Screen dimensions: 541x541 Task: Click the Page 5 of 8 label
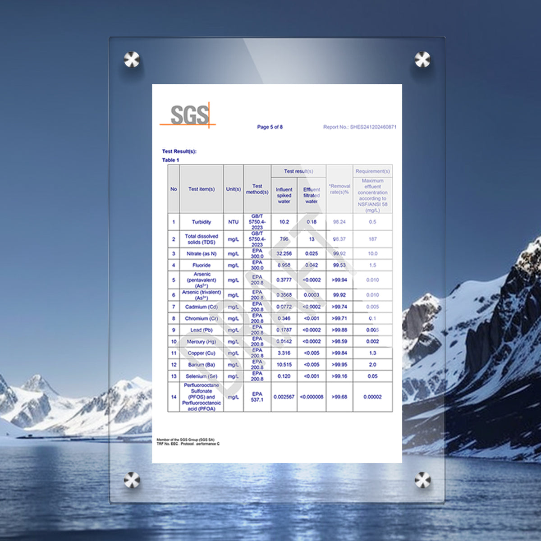270,127
